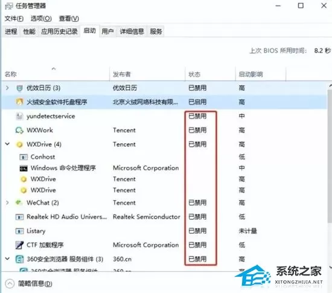
Task: Select the yundetectservice icon
Action: pos(19,116)
